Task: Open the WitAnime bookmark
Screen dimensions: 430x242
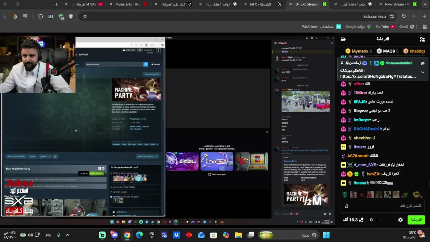Action: pyautogui.click(x=321, y=27)
